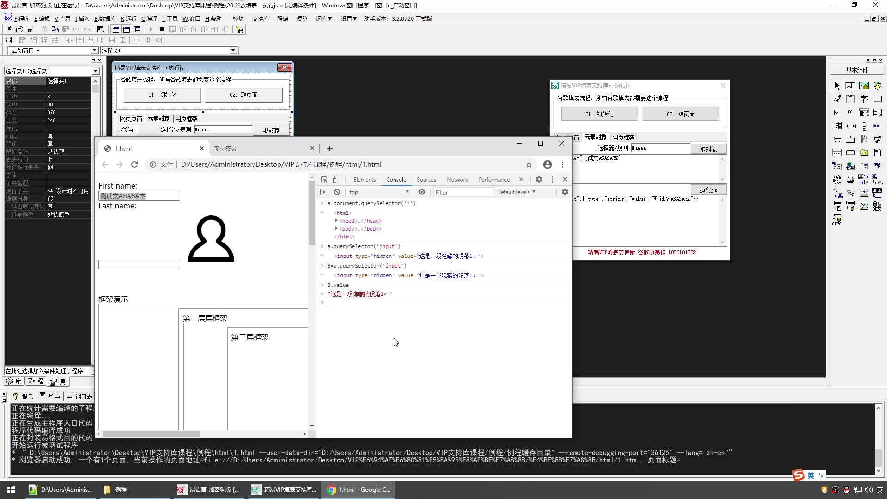Screen dimensions: 887x499
Task: Select the label (字) component
Action: [x=864, y=99]
